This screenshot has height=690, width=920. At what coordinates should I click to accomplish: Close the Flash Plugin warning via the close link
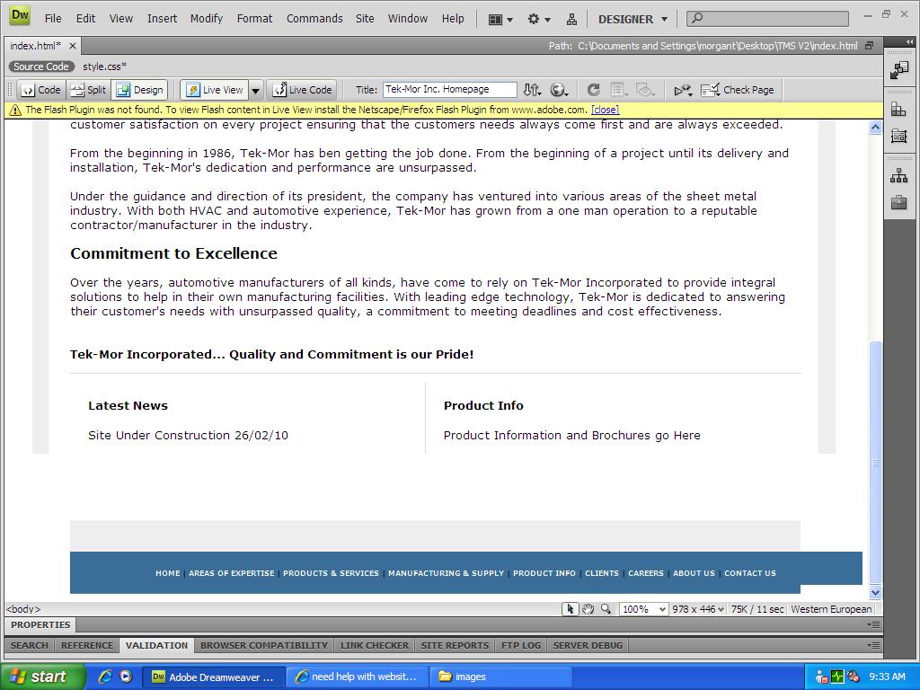coord(605,110)
